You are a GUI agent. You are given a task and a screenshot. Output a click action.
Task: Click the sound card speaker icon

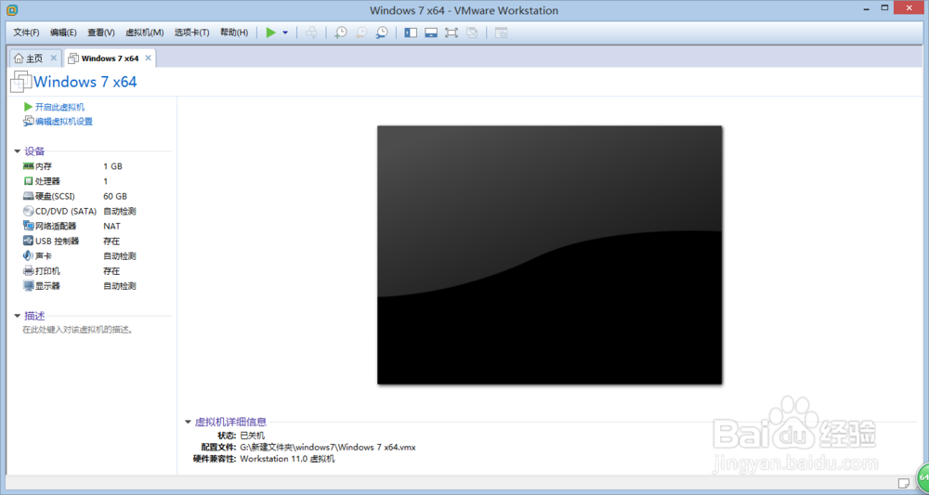pyautogui.click(x=28, y=255)
